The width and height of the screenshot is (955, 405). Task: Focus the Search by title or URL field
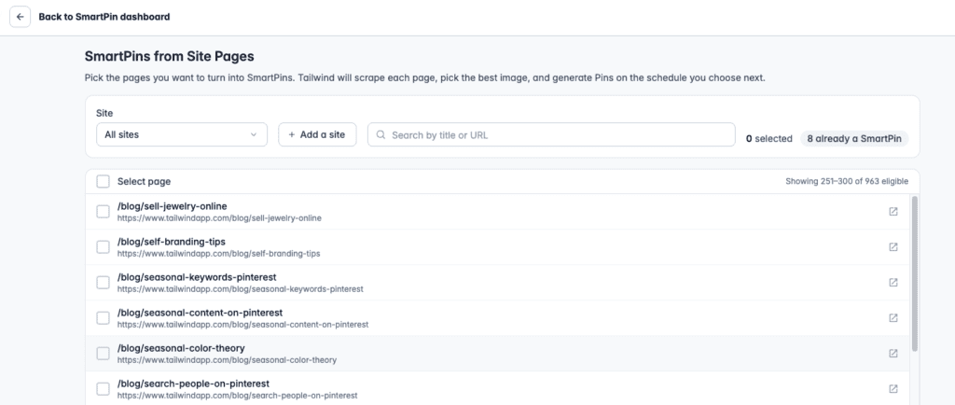tap(551, 134)
